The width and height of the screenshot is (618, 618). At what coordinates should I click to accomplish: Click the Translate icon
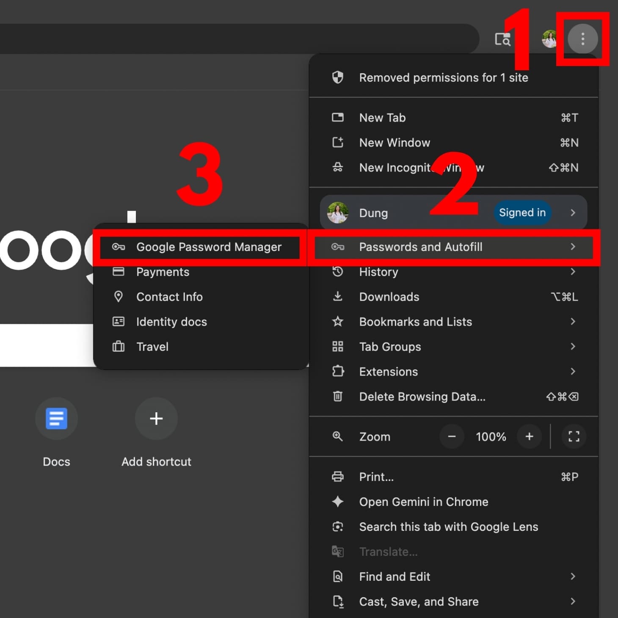pos(337,552)
